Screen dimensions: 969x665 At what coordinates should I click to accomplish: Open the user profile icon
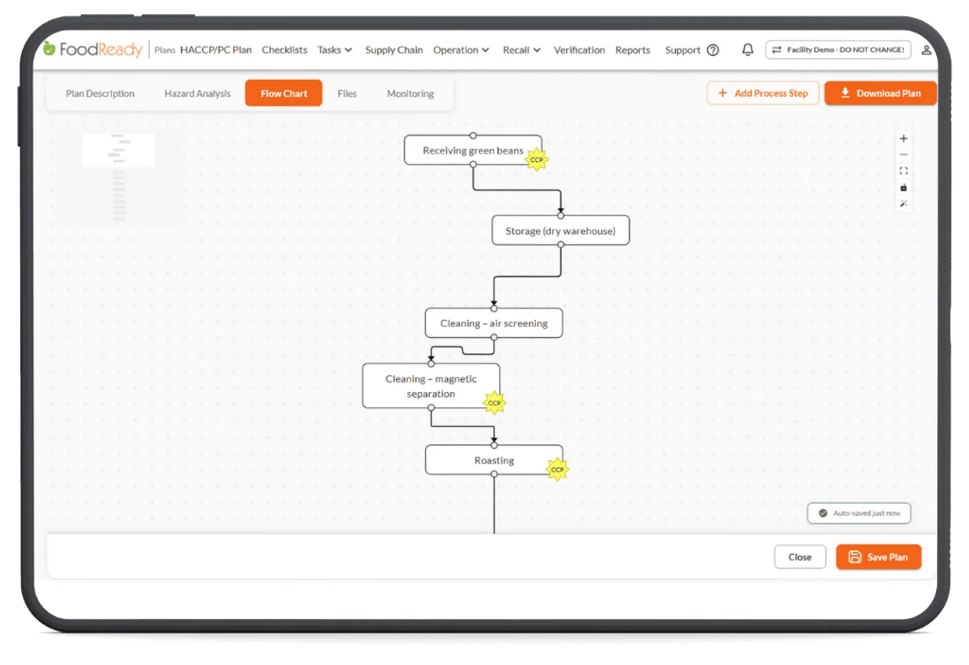point(926,50)
